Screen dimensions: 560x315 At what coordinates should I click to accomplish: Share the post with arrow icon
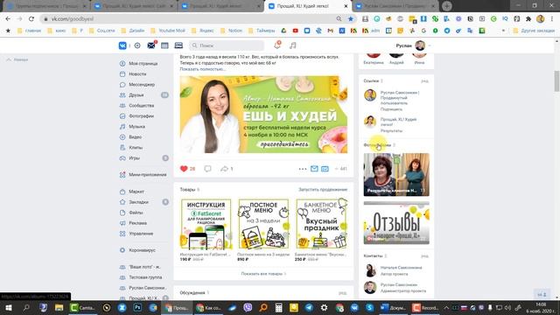point(224,169)
